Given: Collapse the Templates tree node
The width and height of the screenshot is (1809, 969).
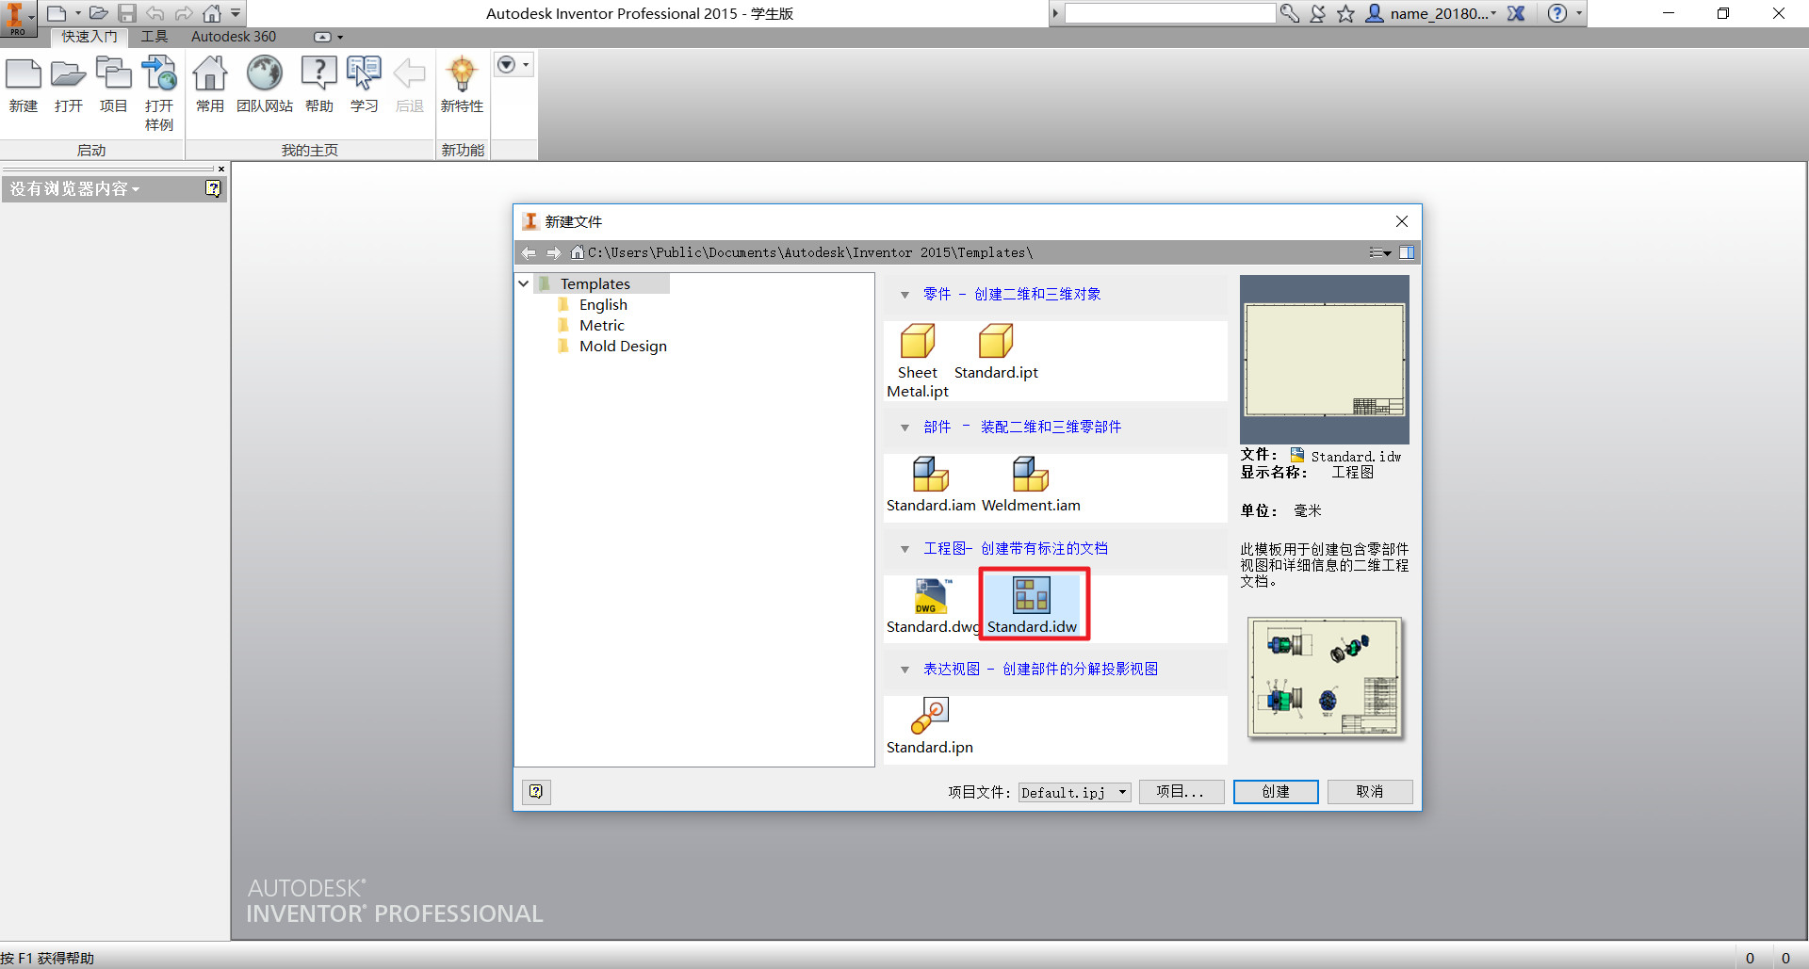Looking at the screenshot, I should (x=524, y=283).
